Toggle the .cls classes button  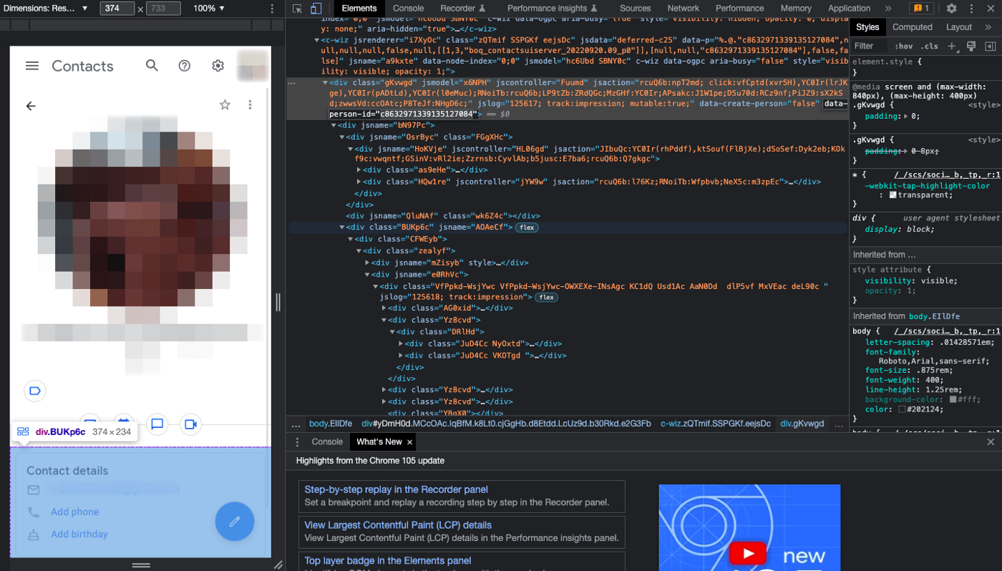[930, 47]
